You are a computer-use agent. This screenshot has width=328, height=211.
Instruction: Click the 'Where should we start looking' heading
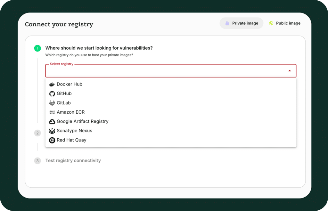click(99, 48)
